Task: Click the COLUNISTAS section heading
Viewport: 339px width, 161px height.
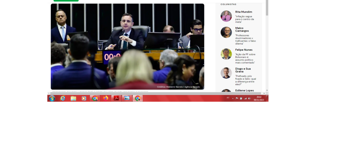Action: (x=228, y=4)
